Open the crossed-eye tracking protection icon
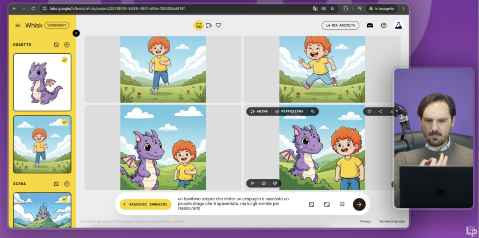 [x=324, y=8]
